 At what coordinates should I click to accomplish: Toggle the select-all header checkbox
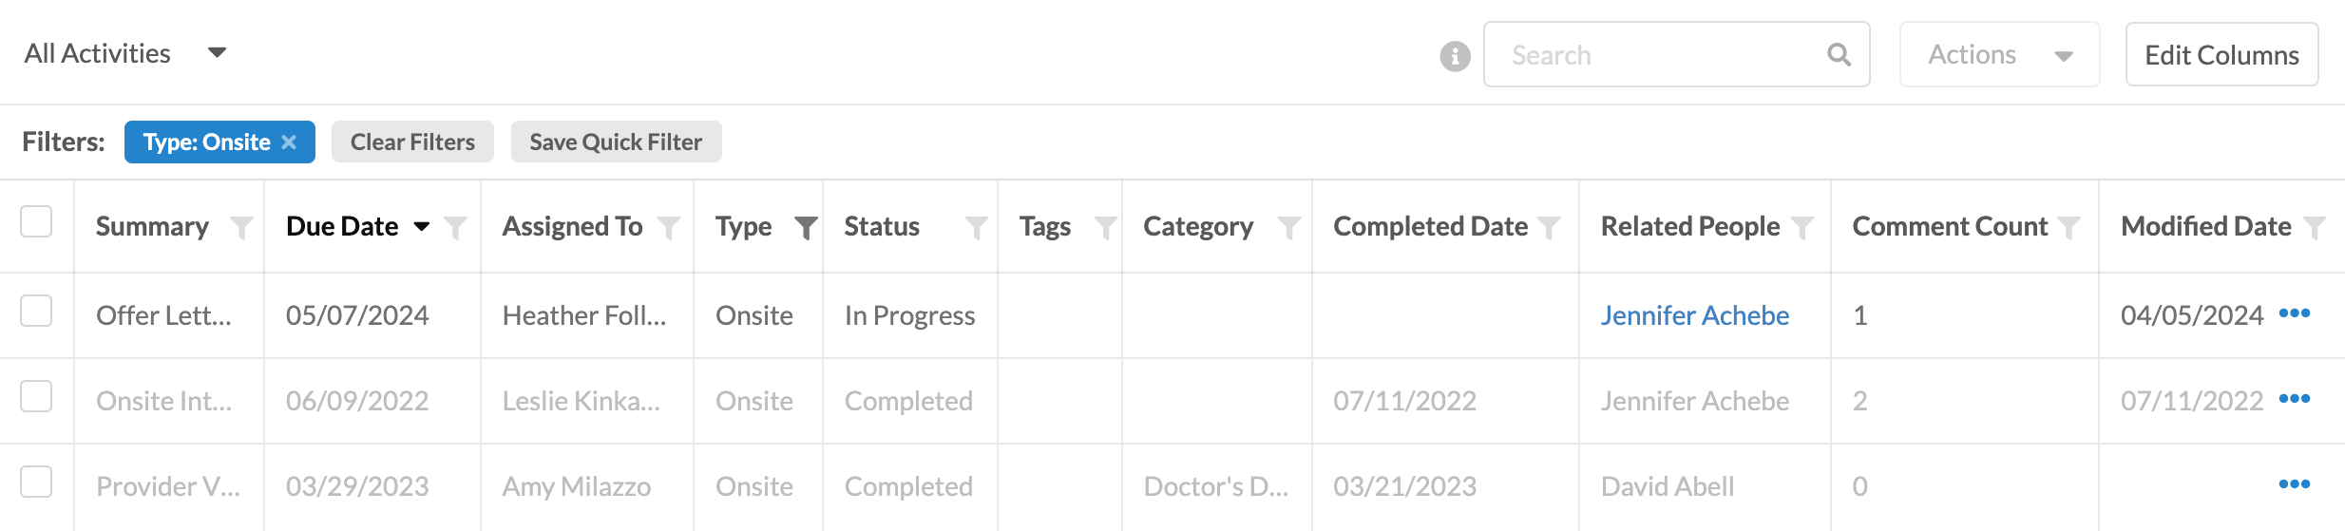[x=36, y=221]
